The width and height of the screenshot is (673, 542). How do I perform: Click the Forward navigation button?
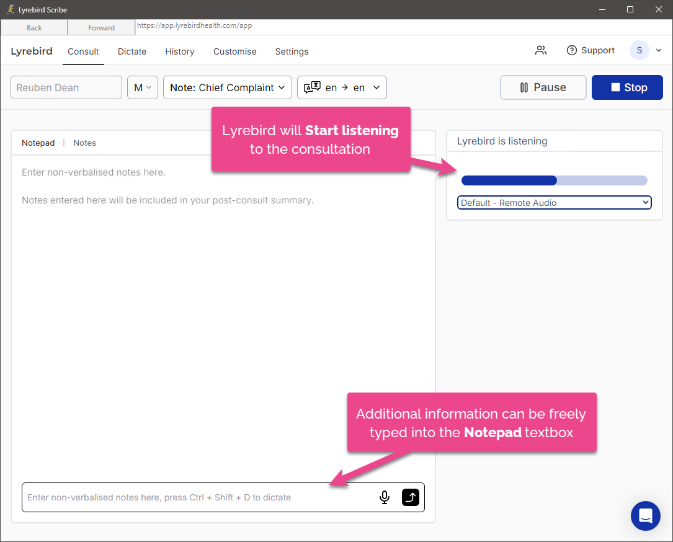pos(101,27)
